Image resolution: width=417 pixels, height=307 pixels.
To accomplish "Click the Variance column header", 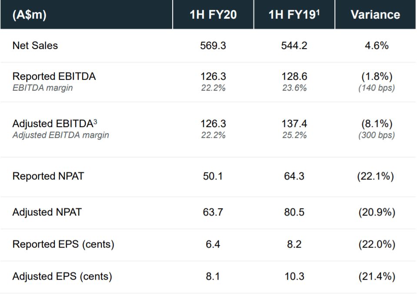I will coord(375,15).
